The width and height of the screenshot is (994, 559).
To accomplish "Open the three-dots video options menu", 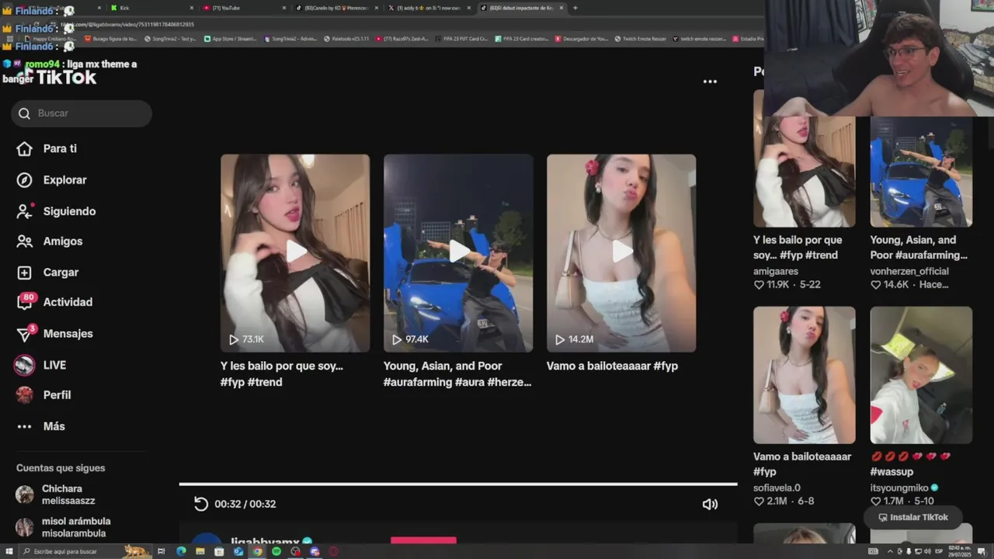I will [x=710, y=82].
